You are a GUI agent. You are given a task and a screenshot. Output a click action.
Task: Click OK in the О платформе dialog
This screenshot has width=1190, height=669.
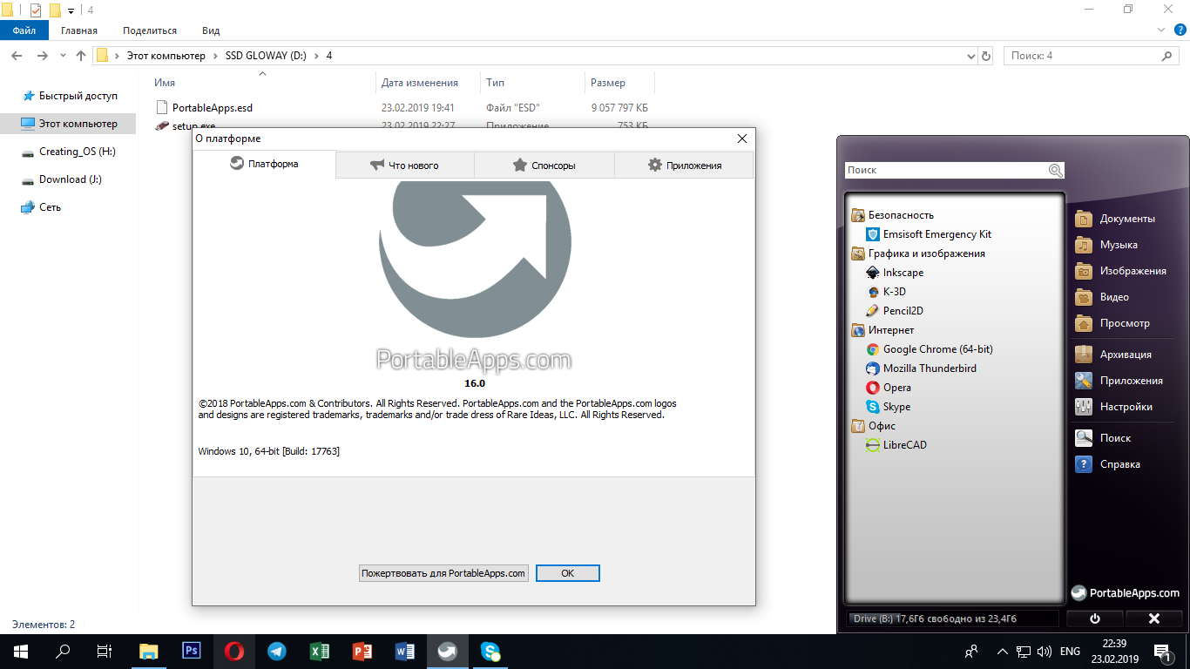[568, 573]
